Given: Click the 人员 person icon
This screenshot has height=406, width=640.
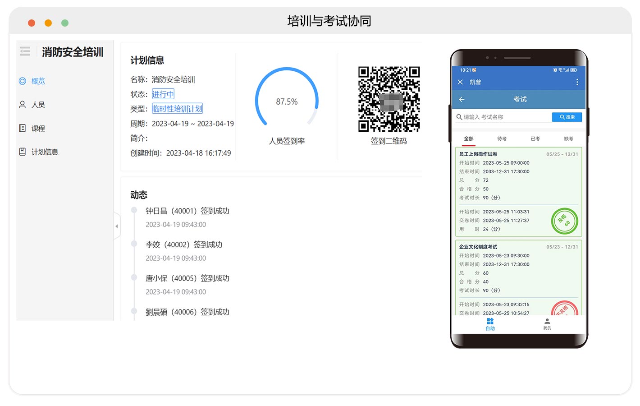Looking at the screenshot, I should coord(23,105).
